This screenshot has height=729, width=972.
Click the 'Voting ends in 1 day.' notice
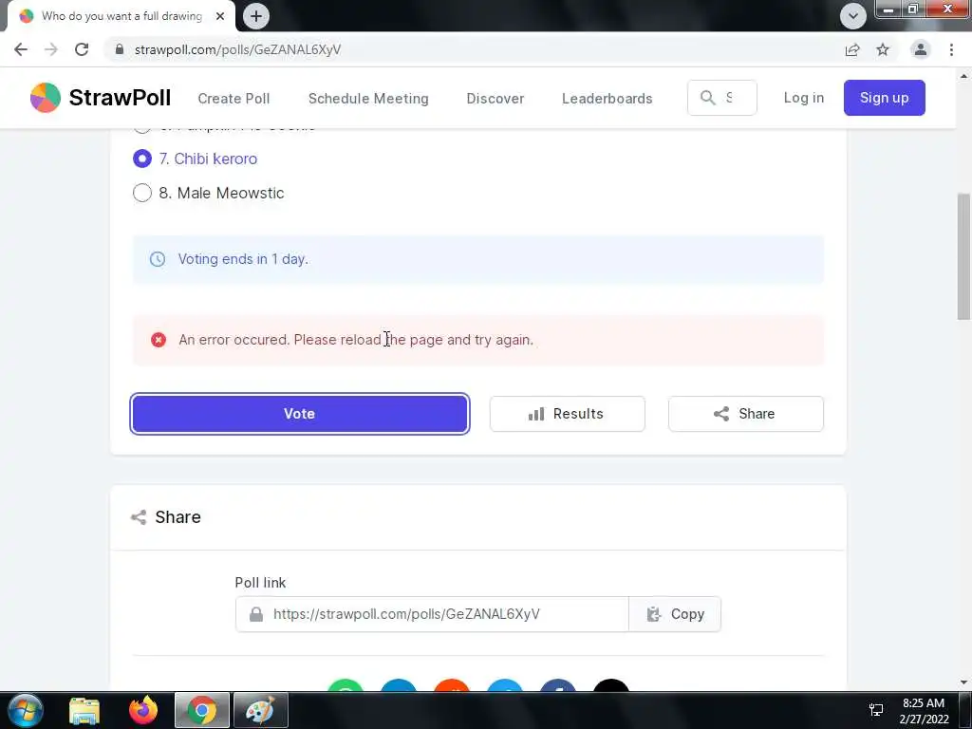[478, 259]
